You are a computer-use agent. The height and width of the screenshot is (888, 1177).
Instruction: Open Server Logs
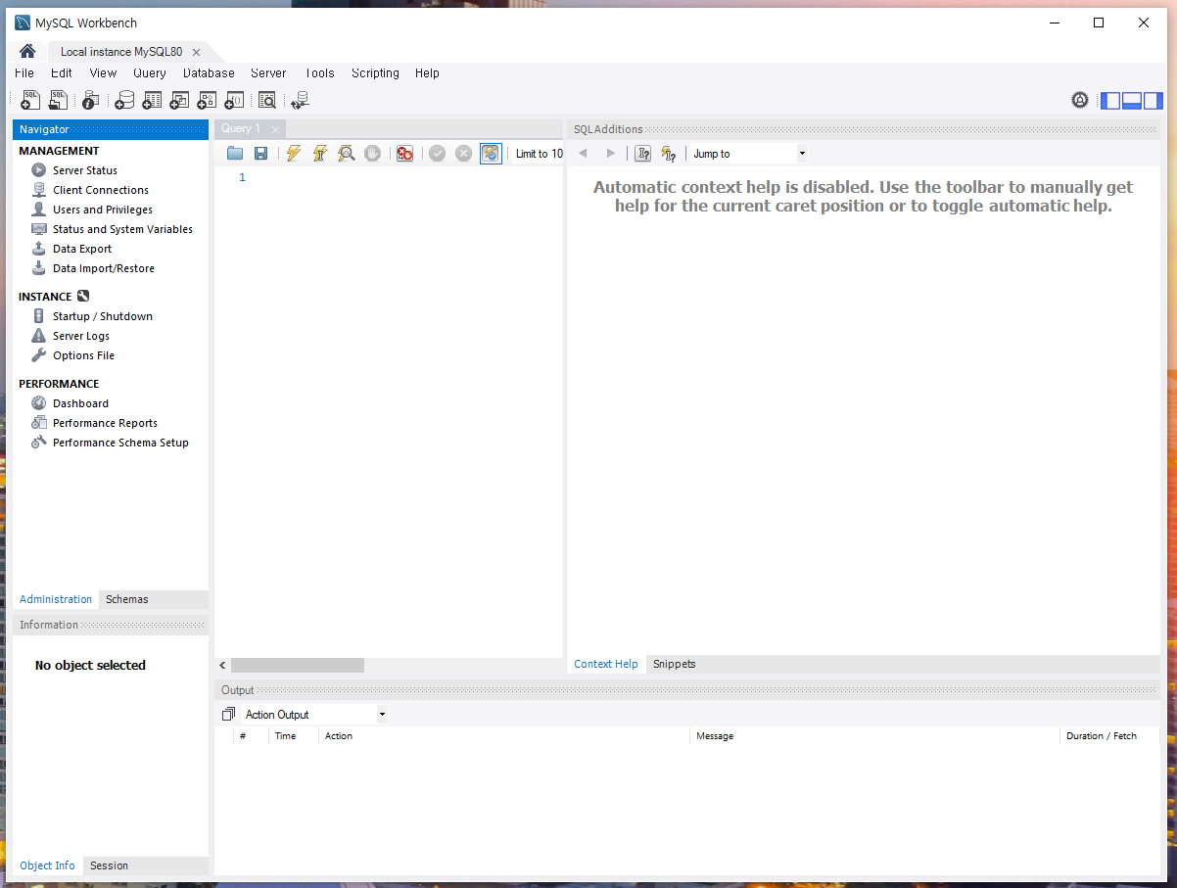click(81, 336)
